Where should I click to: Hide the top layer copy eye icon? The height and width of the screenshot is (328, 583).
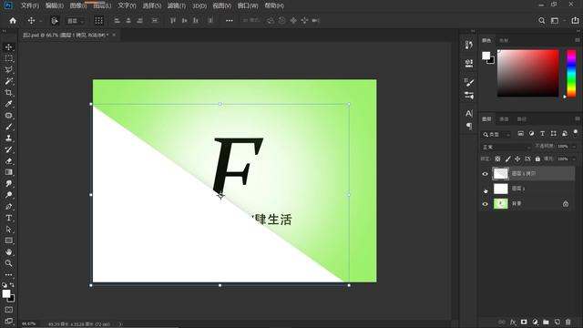pos(485,174)
